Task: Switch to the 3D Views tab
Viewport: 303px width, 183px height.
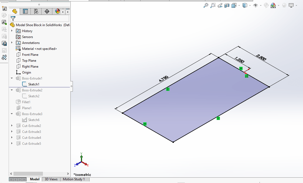Action: (x=51, y=179)
